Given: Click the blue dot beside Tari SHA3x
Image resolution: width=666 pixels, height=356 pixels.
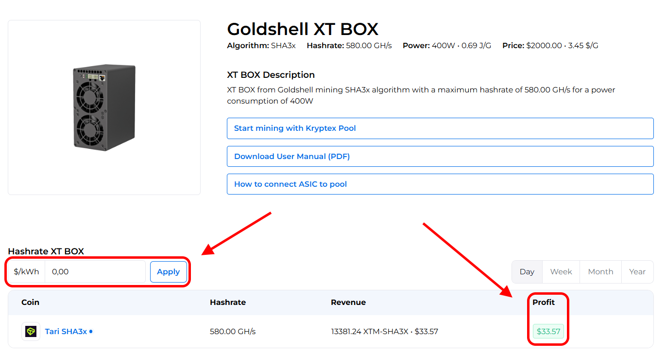Looking at the screenshot, I should (91, 332).
